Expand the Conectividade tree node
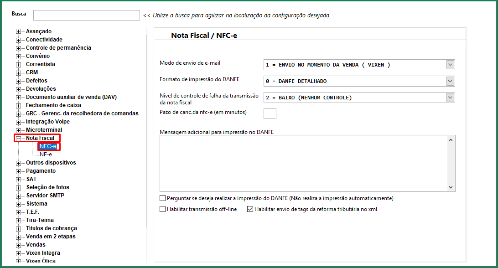 (18, 40)
